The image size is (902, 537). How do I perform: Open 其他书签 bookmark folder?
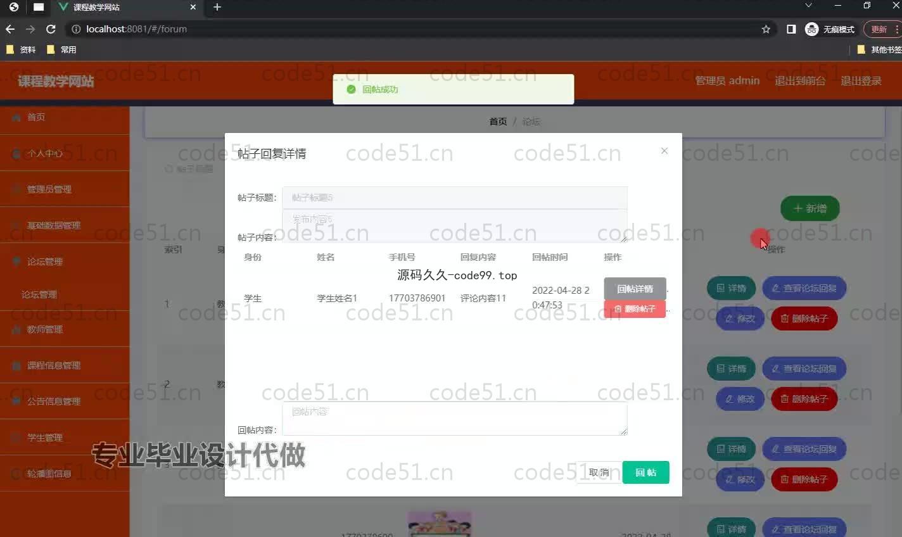point(879,49)
